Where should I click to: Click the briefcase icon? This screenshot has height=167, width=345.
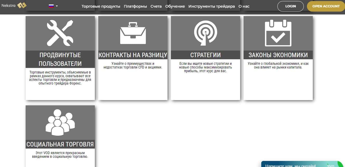click(x=133, y=33)
